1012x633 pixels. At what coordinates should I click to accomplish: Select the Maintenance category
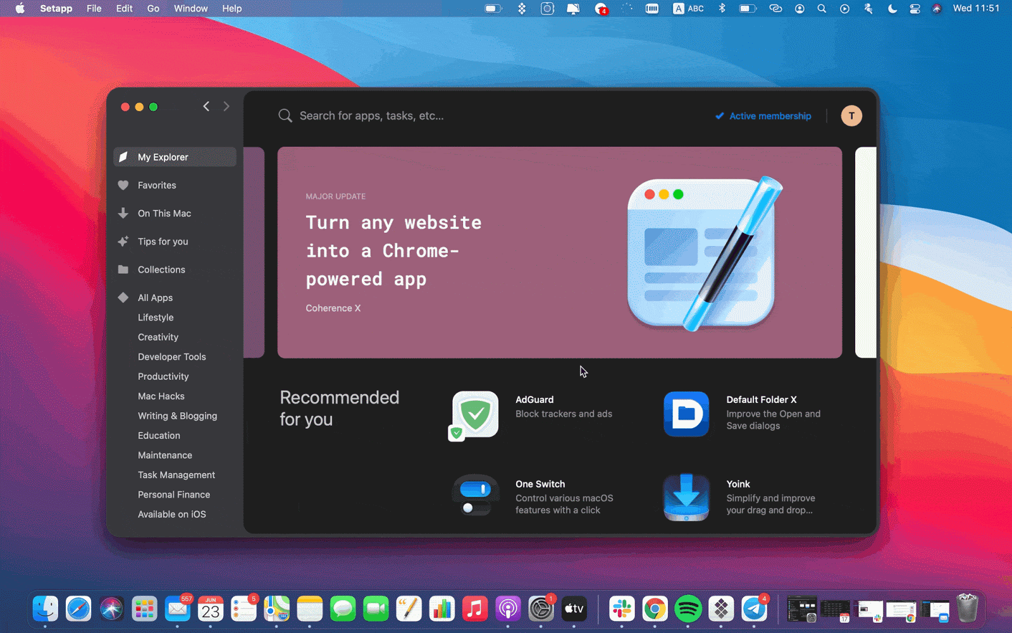point(165,455)
